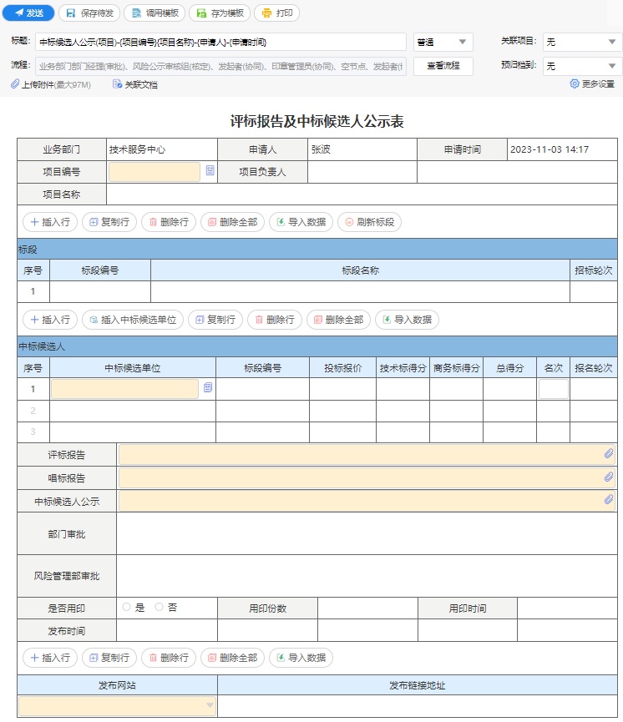The image size is (623, 722).
Task: Click the 流程 workflow field
Action: 220,66
